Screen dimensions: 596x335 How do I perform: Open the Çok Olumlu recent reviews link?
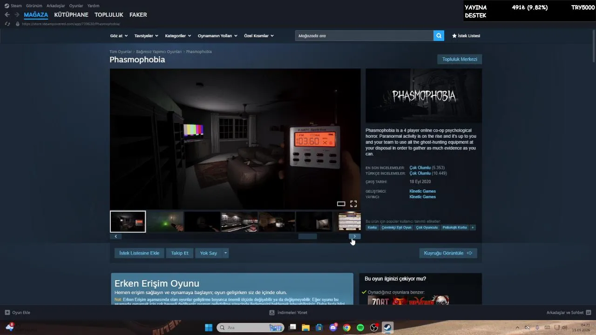420,167
